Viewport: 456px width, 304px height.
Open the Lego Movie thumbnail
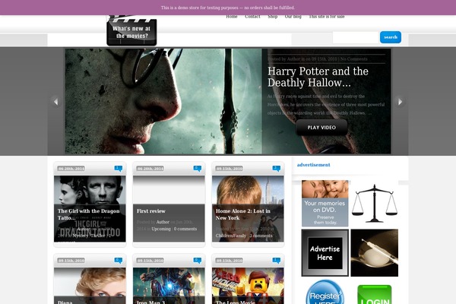click(x=248, y=286)
